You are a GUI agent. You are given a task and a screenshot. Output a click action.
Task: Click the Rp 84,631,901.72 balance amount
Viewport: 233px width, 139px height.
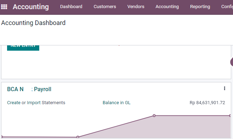[x=207, y=103]
